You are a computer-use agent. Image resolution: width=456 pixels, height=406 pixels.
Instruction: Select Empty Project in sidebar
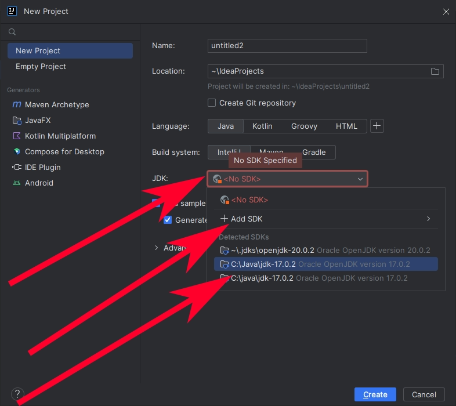click(x=41, y=67)
